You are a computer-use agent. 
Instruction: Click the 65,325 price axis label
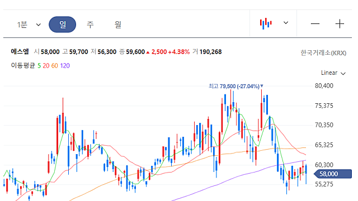(x=324, y=145)
